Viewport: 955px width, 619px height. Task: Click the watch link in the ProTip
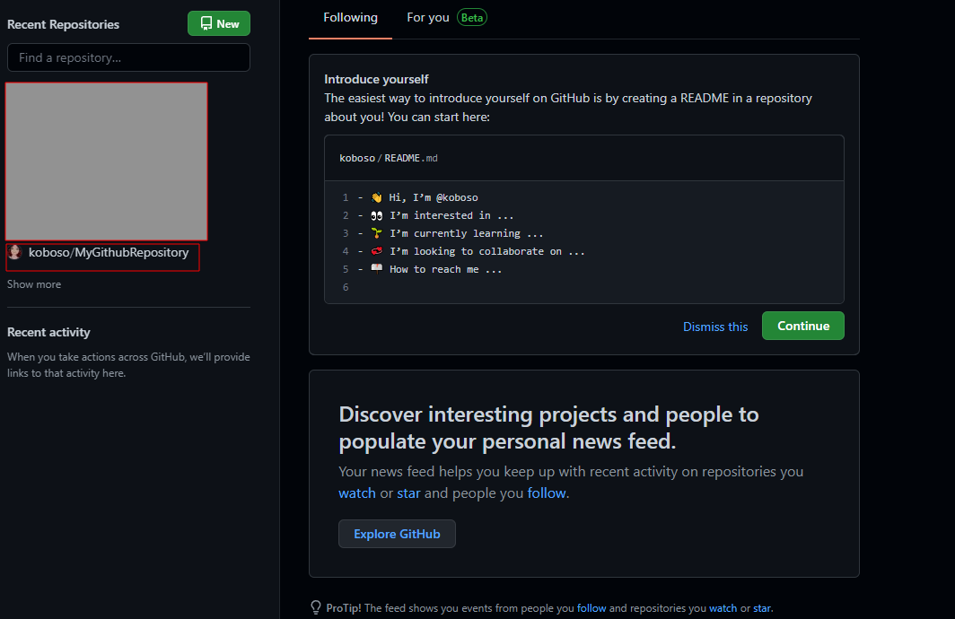pos(723,608)
